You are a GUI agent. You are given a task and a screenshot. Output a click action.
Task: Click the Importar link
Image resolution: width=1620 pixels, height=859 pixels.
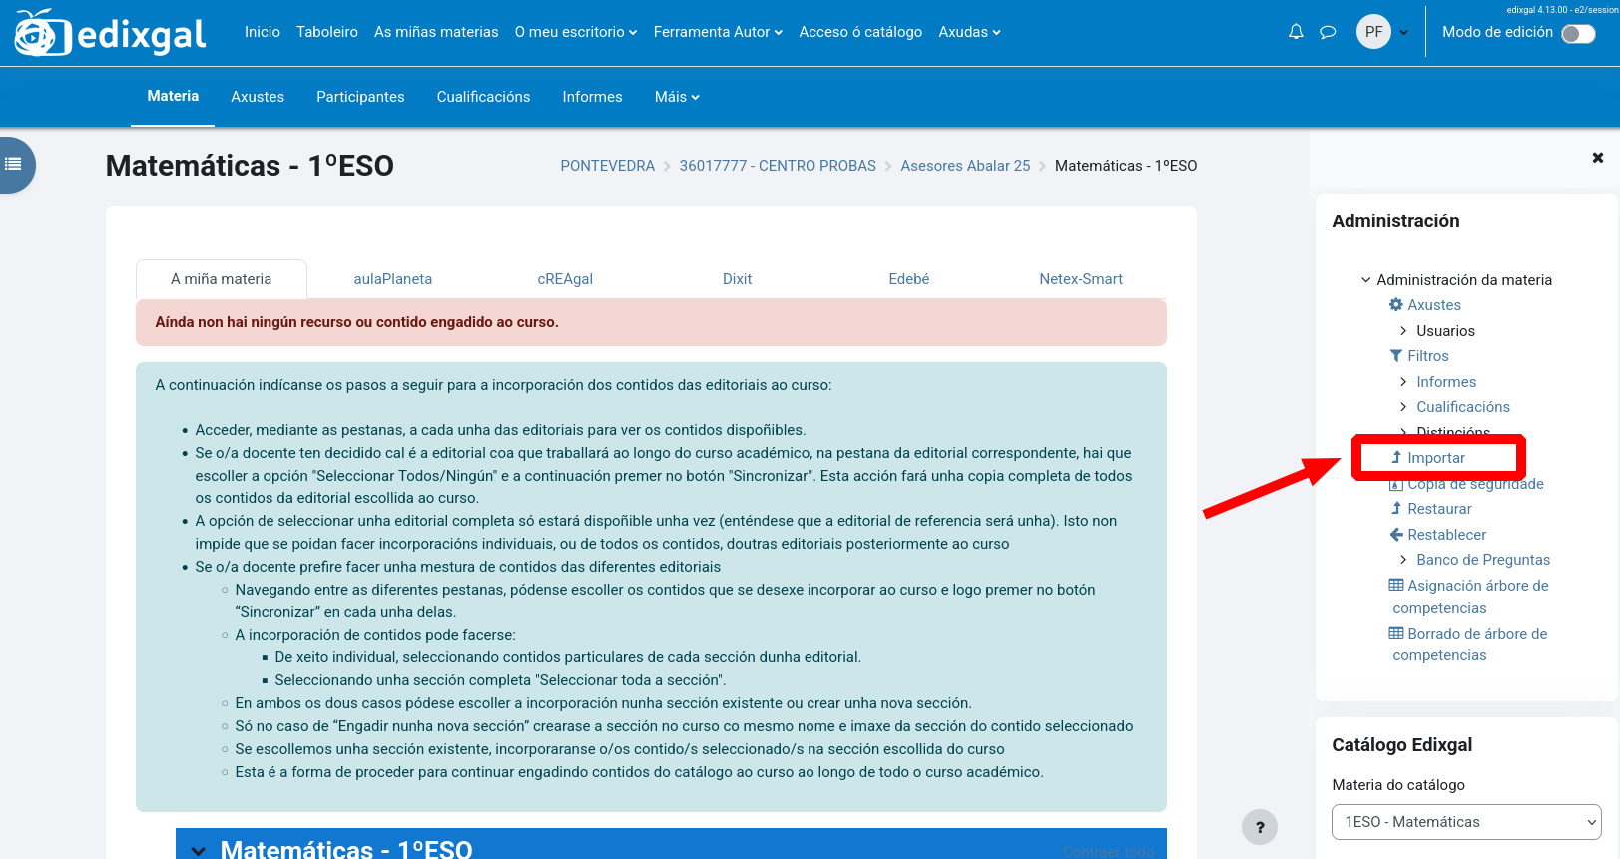pos(1435,458)
